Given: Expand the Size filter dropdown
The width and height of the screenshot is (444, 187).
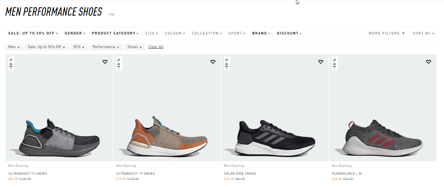Looking at the screenshot, I should 152,33.
